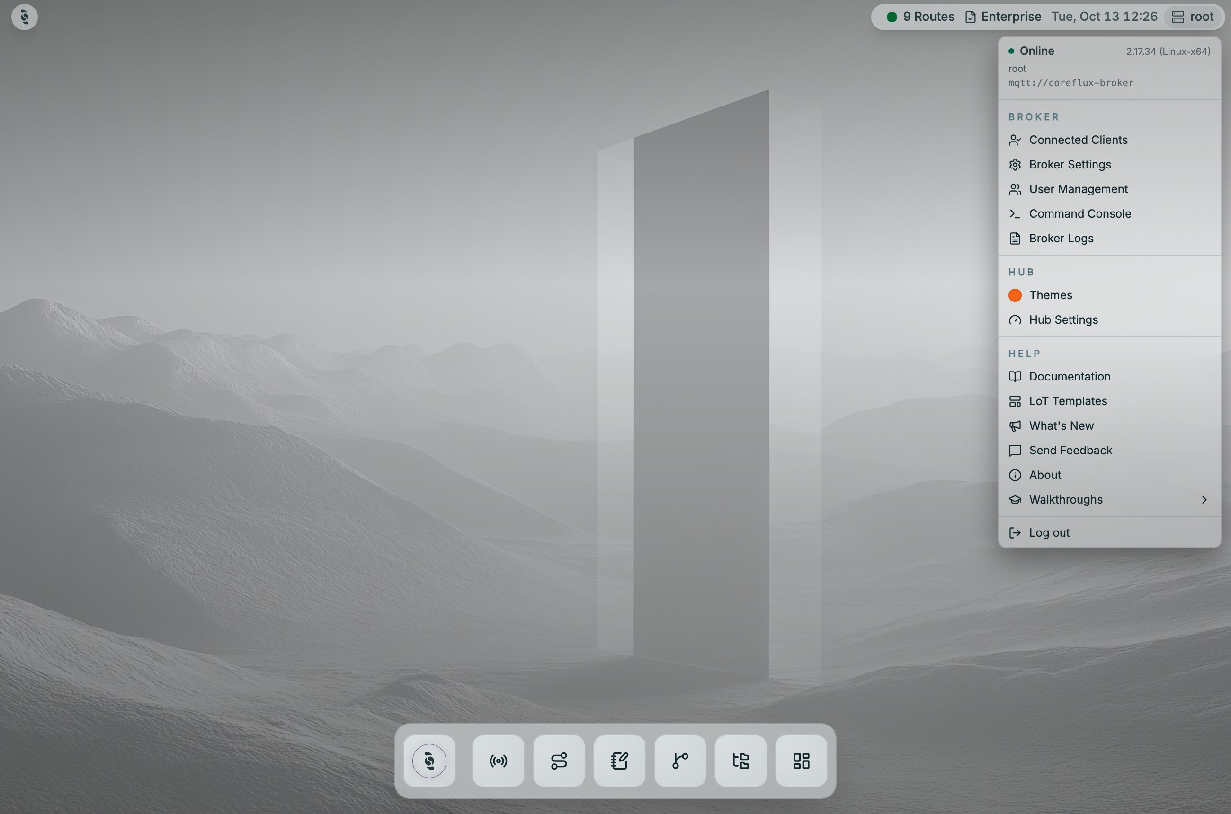Click the mqtt://coreflux-broker address

[1070, 83]
